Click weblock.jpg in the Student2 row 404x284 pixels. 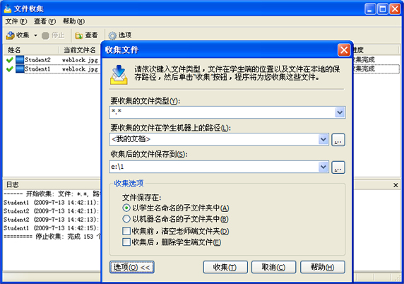80,60
